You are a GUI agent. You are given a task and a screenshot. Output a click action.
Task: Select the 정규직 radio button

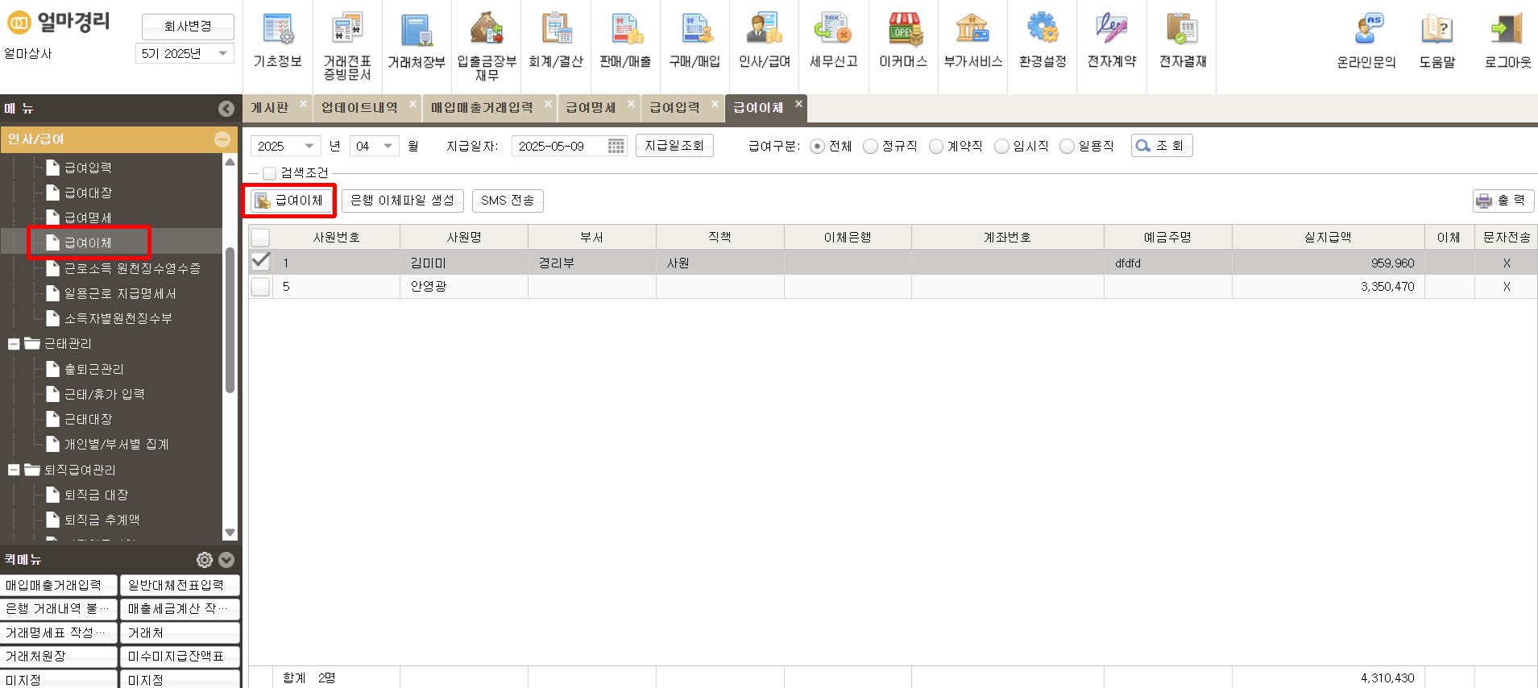[870, 147]
